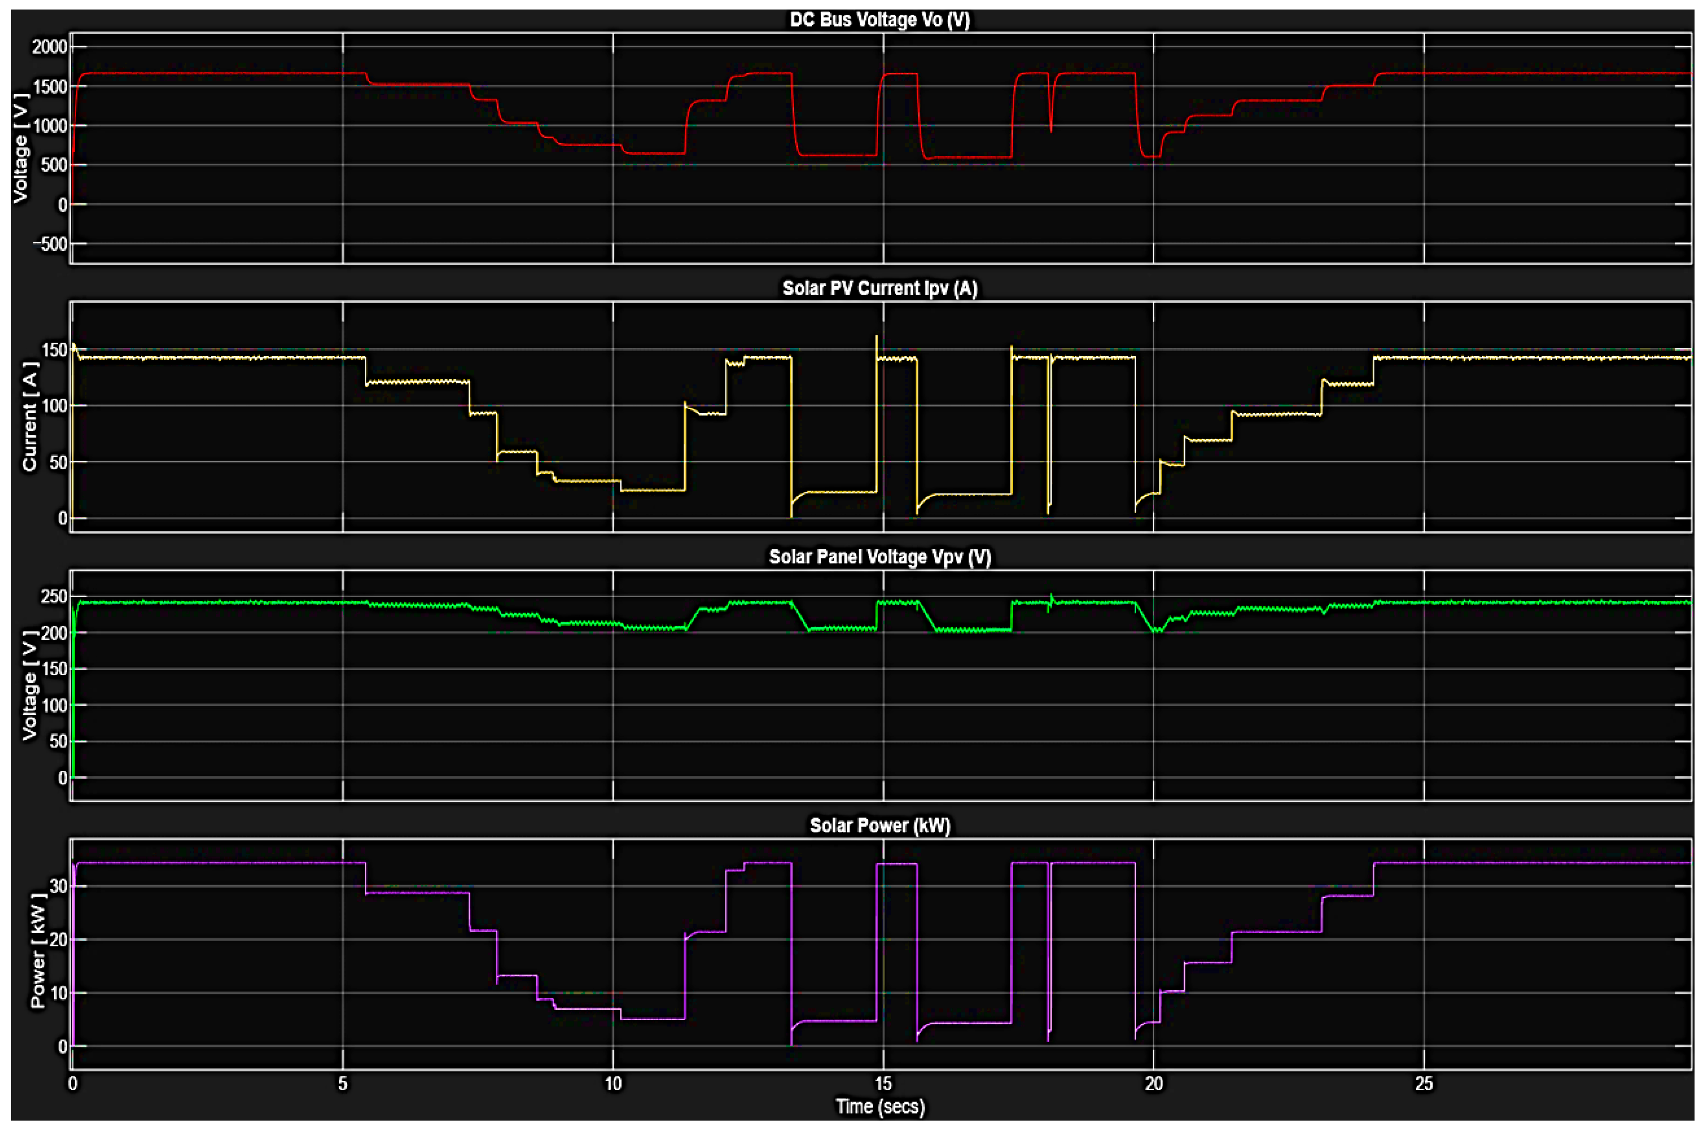Click the "5" tick on time axis
Screen dimensions: 1705x1132
[x=343, y=1083]
